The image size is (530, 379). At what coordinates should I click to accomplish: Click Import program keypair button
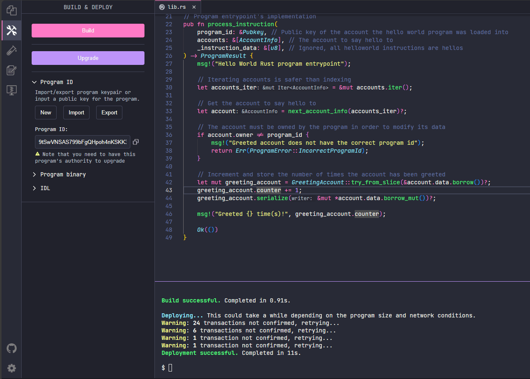[x=76, y=112]
